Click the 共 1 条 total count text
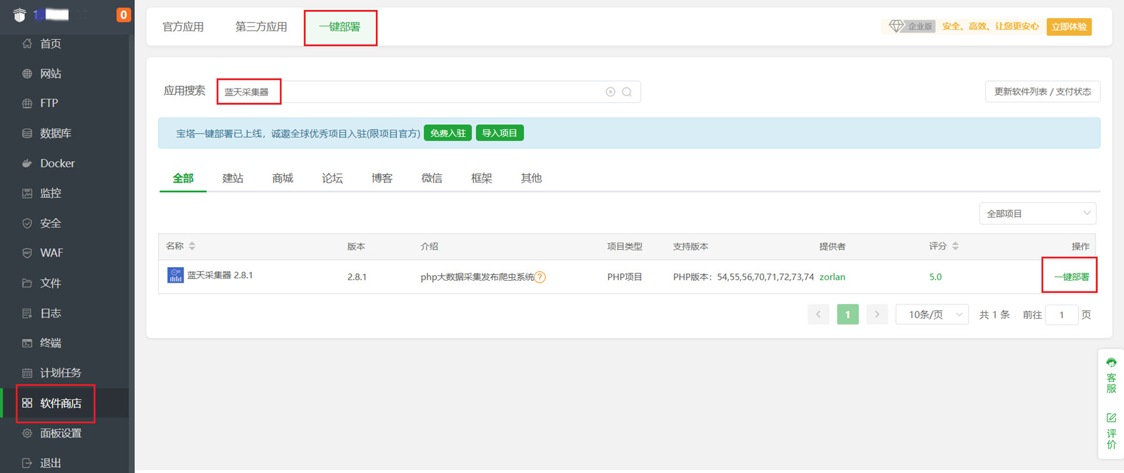The image size is (1124, 473). [994, 315]
